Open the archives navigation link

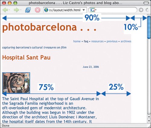point(126,41)
